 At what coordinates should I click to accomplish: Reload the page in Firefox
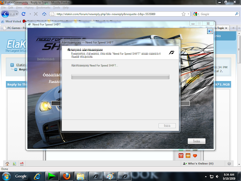coord(23,14)
